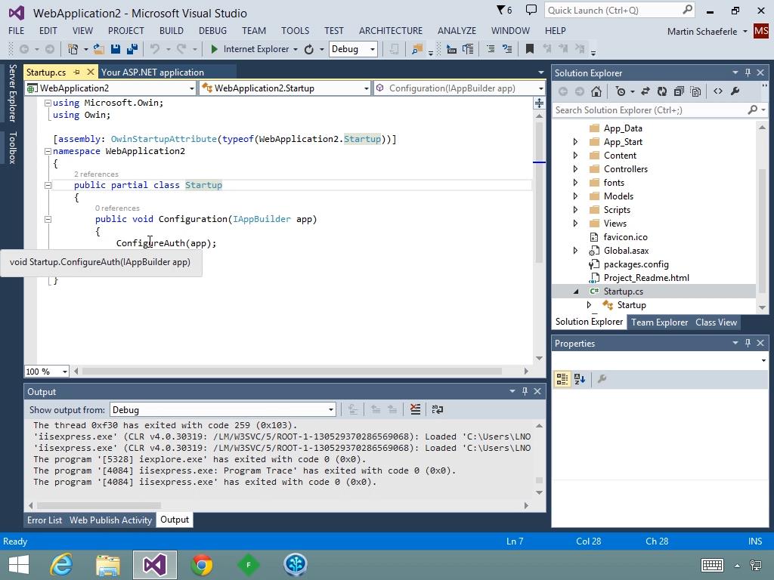Image resolution: width=774 pixels, height=580 pixels.
Task: Click the split editor icon above scrollbar
Action: tap(539, 103)
